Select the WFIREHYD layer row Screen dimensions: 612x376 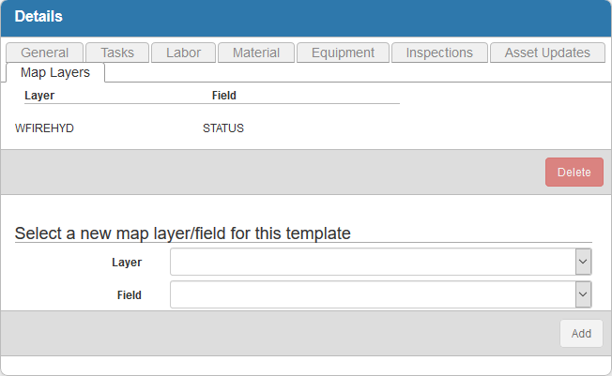[44, 128]
